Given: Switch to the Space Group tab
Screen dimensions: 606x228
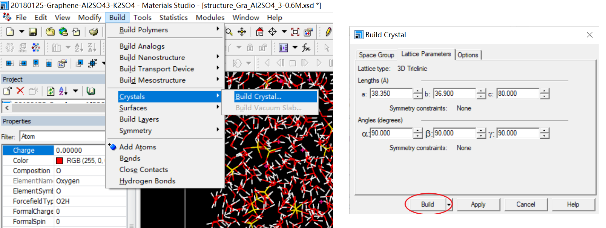Looking at the screenshot, I should tap(376, 55).
